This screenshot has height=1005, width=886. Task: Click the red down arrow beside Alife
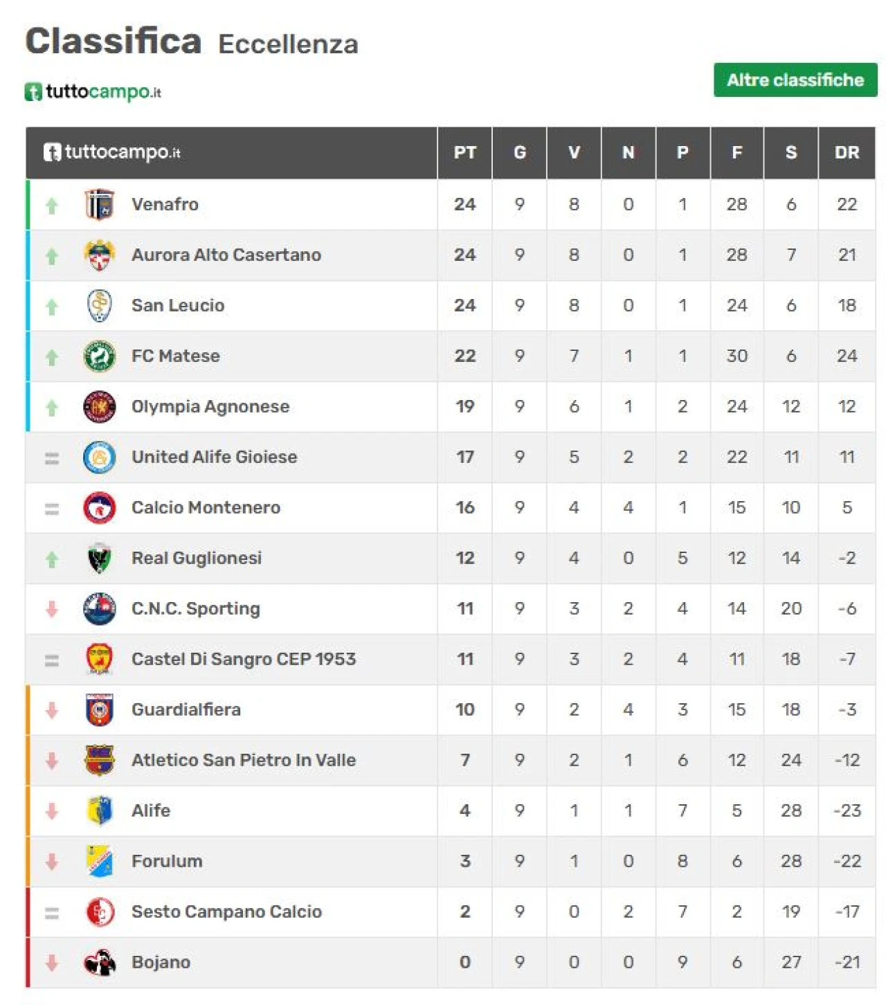52,811
